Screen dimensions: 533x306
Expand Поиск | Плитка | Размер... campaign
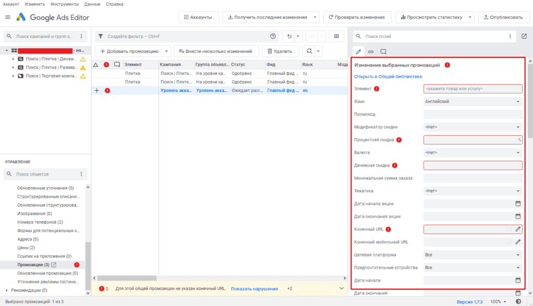pyautogui.click(x=13, y=67)
